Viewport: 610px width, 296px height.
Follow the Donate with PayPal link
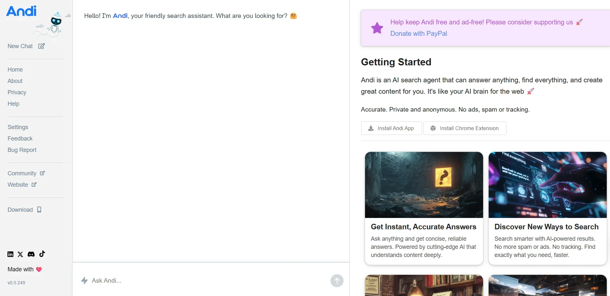[x=418, y=34]
